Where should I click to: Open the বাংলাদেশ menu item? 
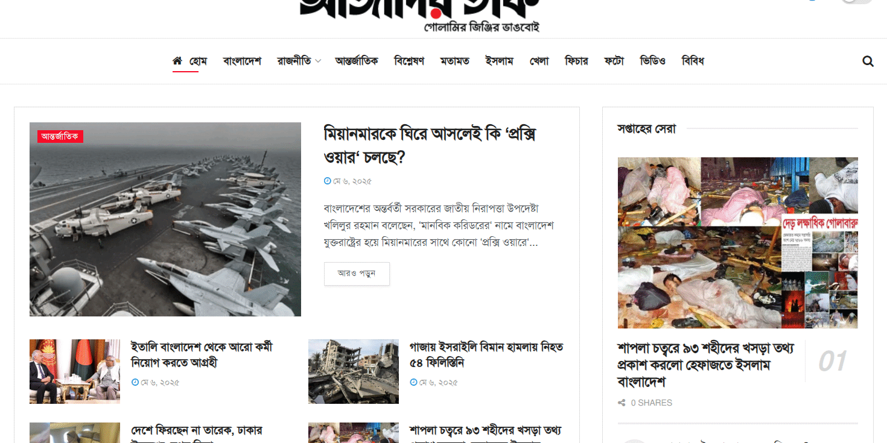242,61
